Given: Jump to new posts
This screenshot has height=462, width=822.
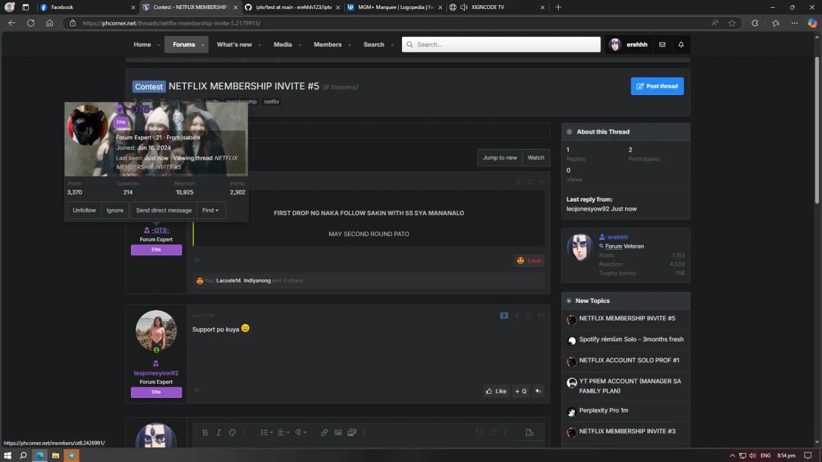Looking at the screenshot, I should pyautogui.click(x=500, y=158).
